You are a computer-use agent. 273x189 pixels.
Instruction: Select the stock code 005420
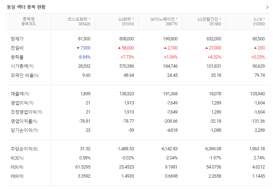85,24
